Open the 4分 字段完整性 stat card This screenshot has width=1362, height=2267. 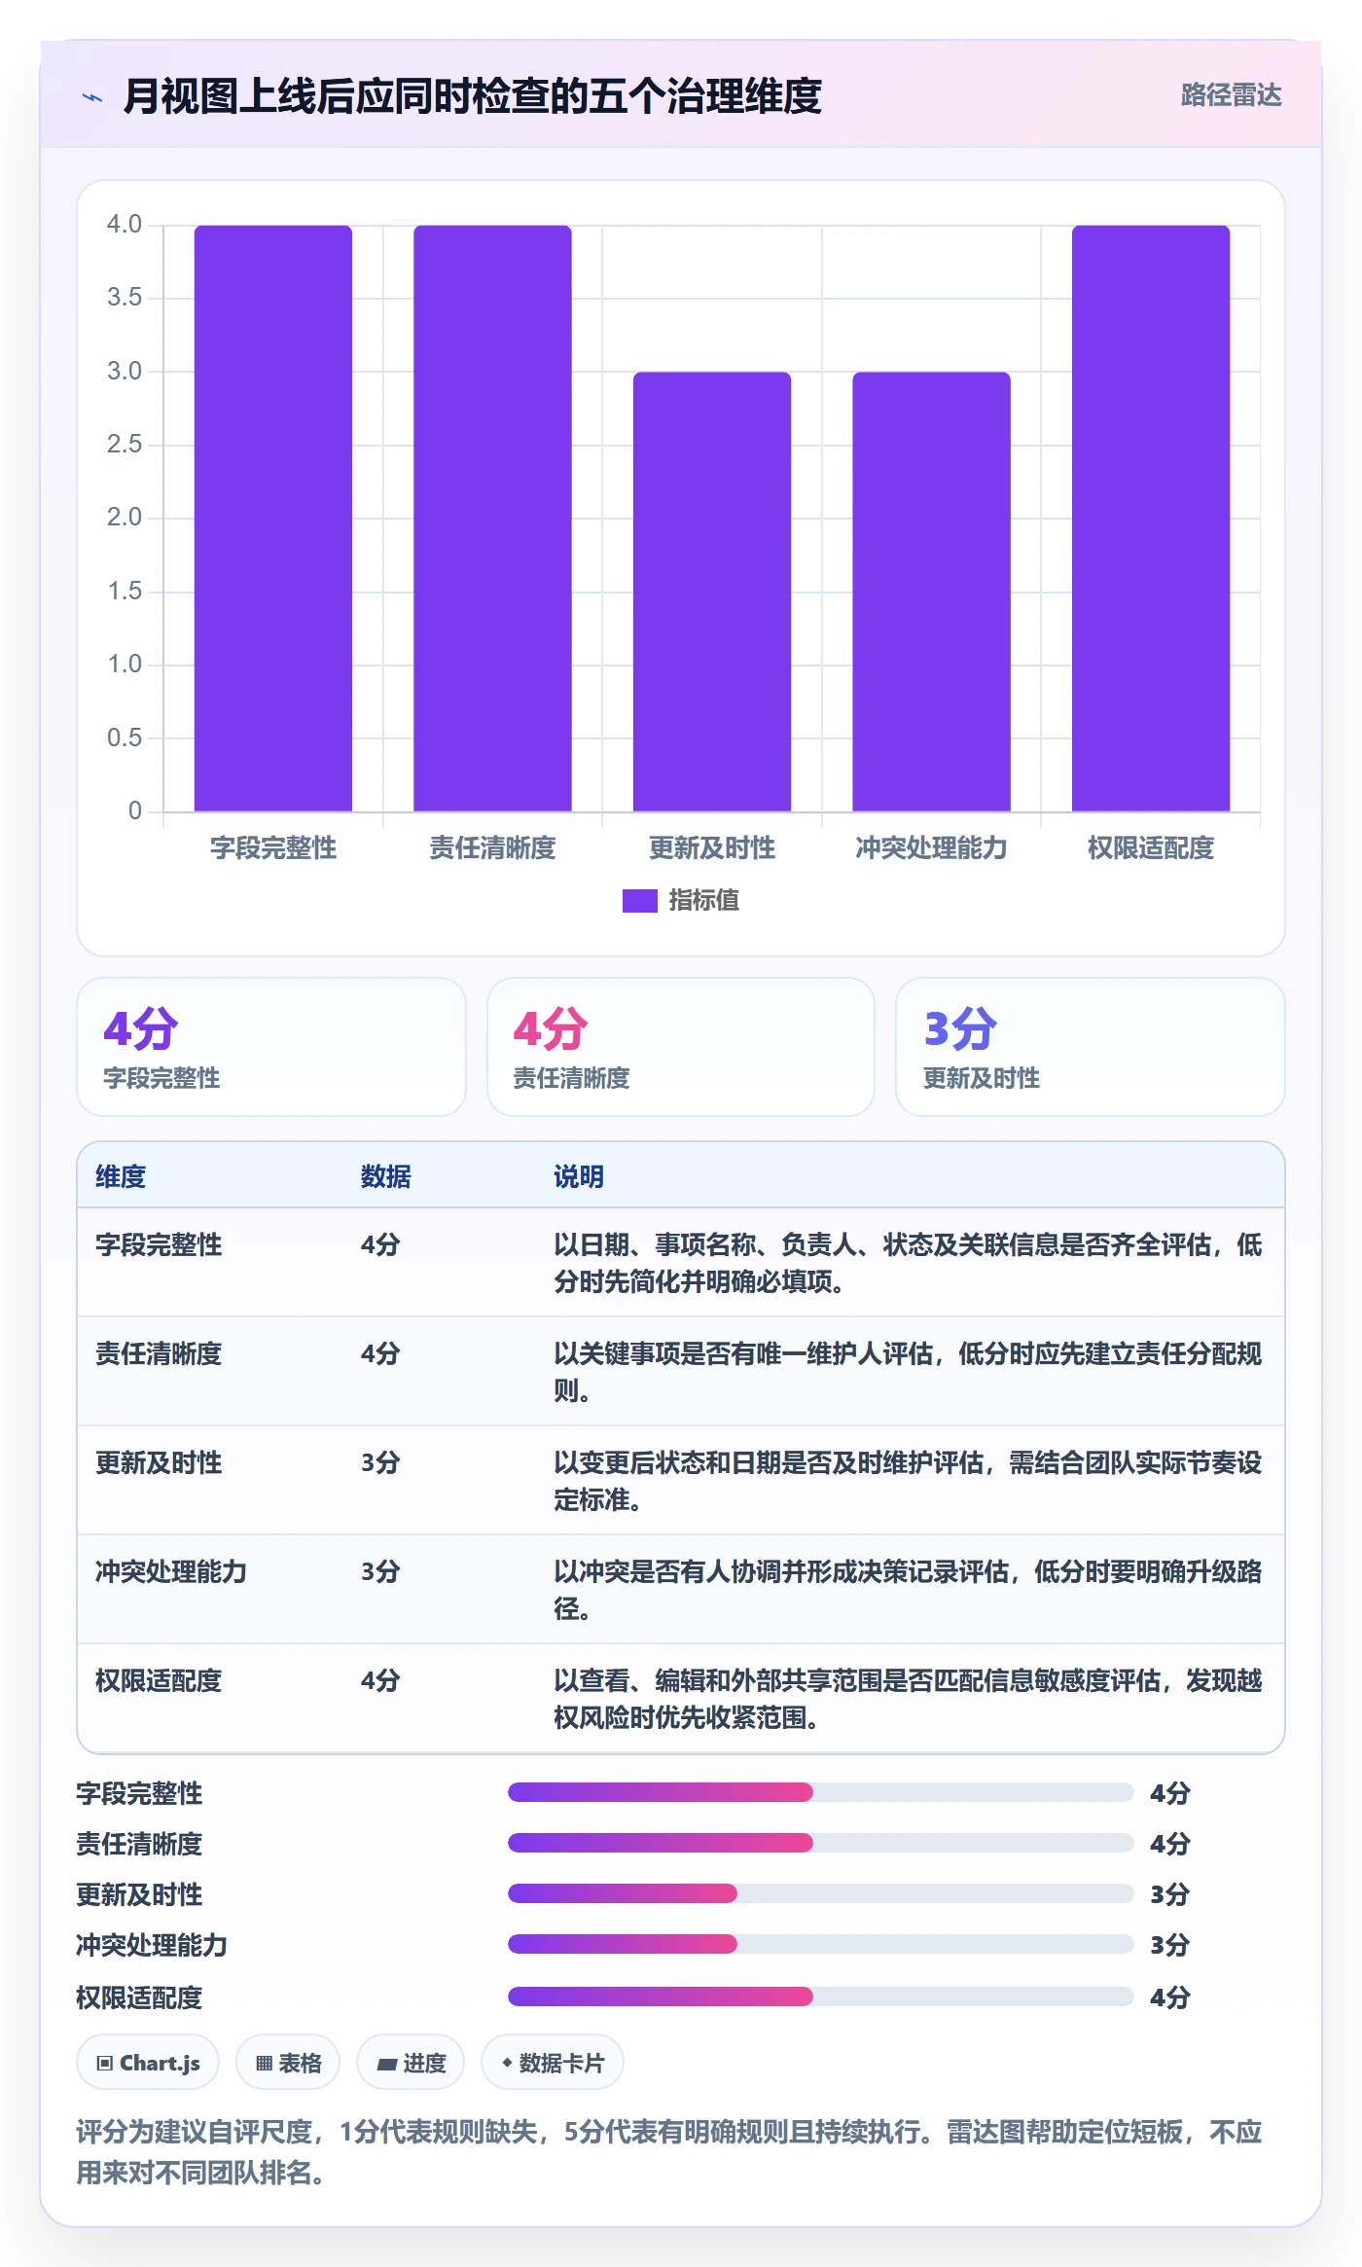point(271,1047)
